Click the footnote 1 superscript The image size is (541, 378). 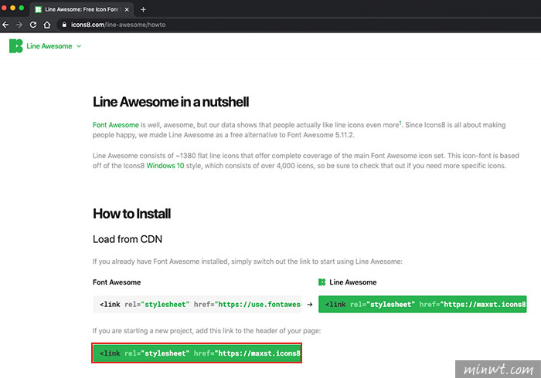point(400,123)
